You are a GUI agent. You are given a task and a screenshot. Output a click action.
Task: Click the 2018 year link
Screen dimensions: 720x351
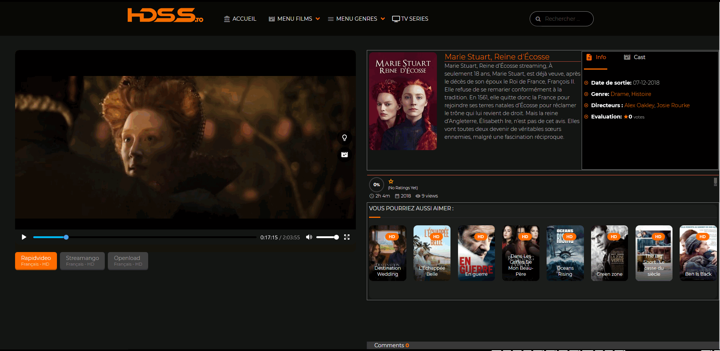(406, 196)
